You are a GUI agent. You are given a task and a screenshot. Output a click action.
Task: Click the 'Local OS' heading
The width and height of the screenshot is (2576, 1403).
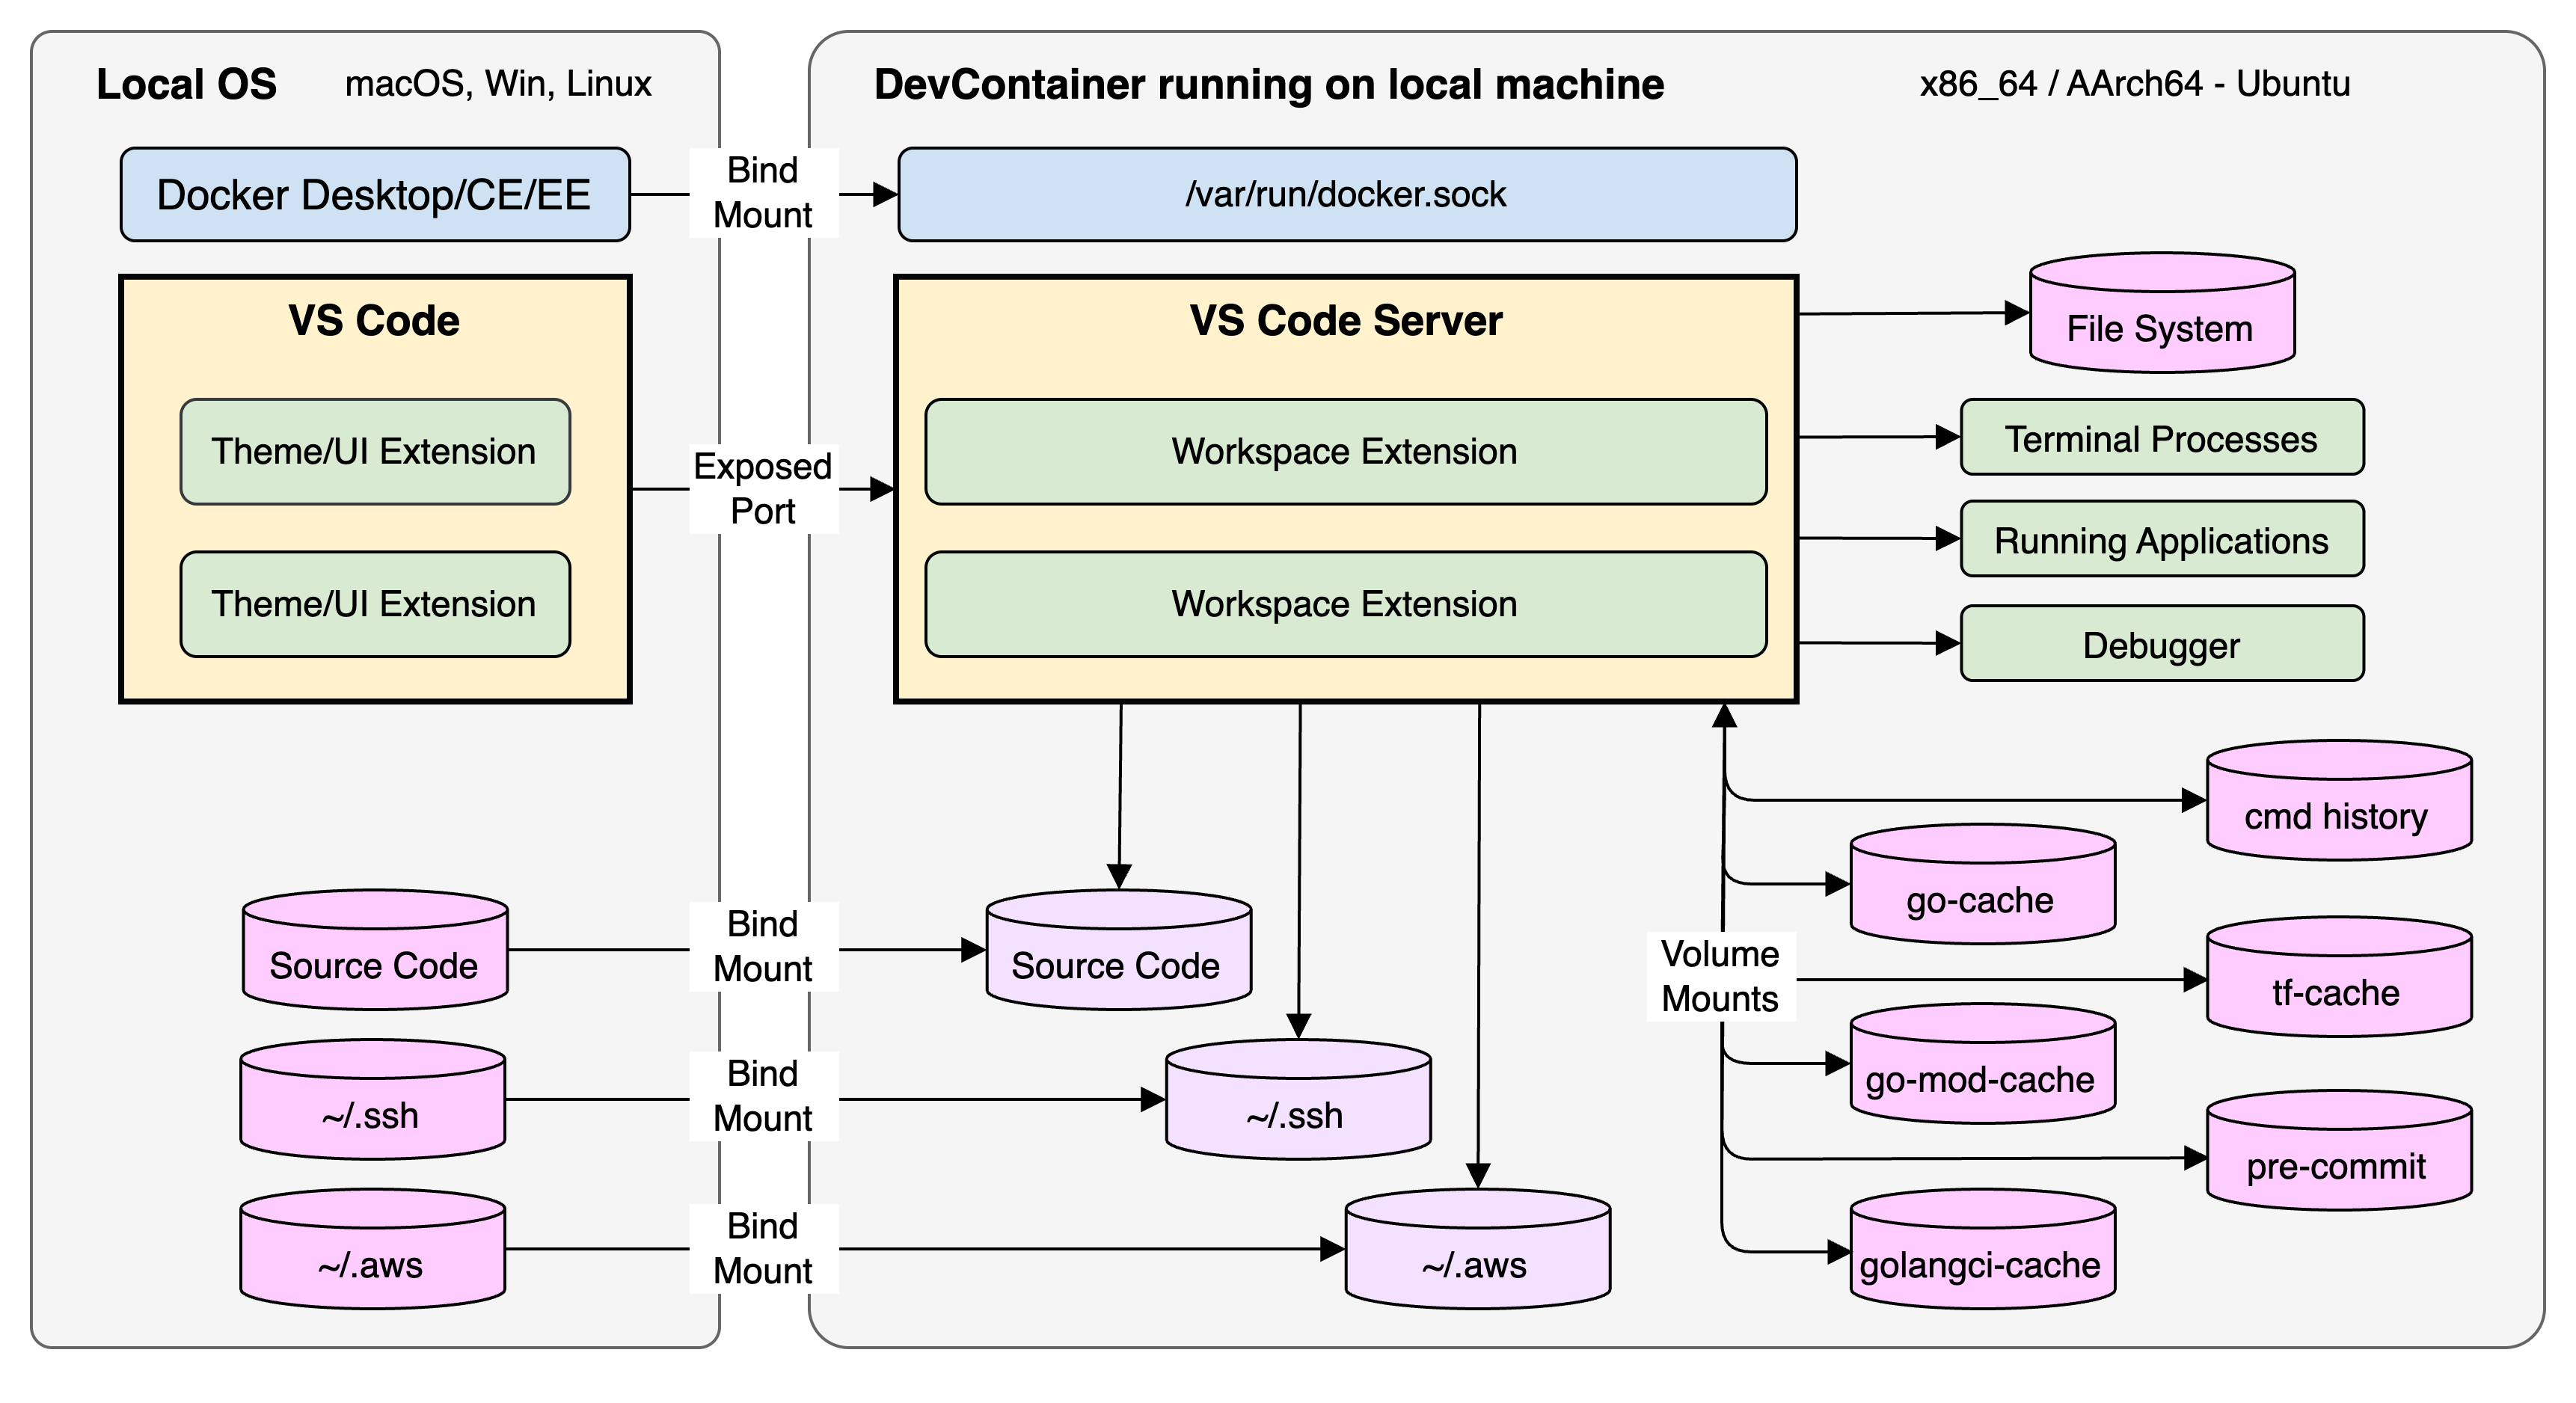pyautogui.click(x=186, y=84)
